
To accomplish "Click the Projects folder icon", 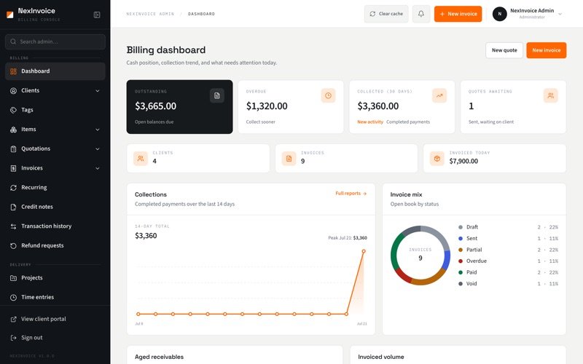I will click(x=13, y=278).
